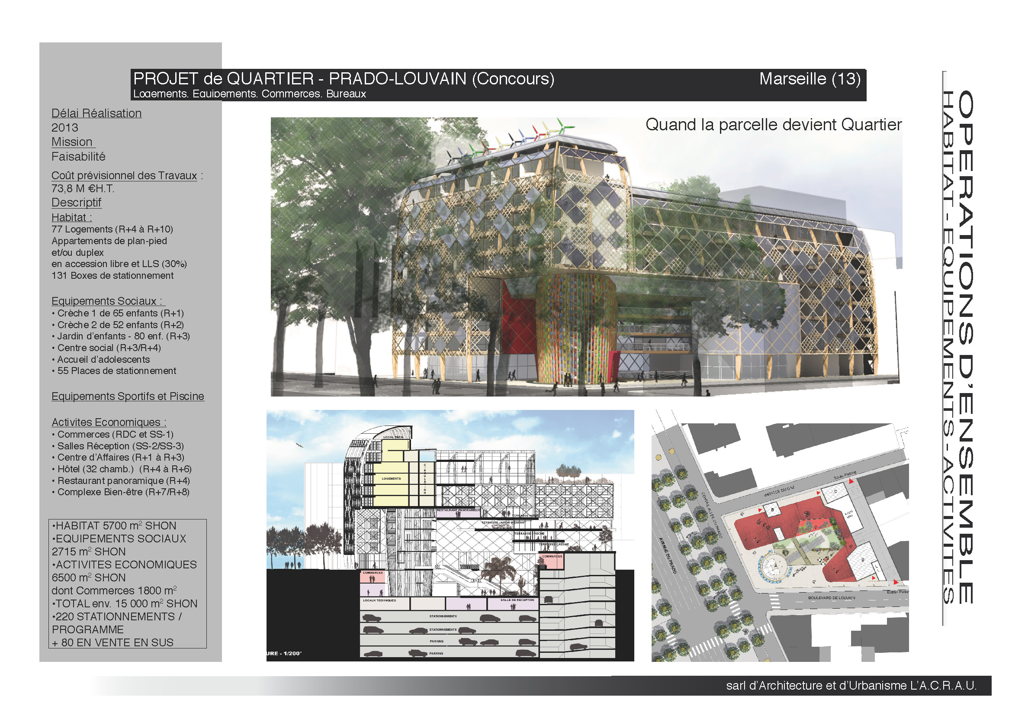
Task: Click the footer 'sarl d'Architecture et d'Urbanisme L'A.C.R.A.U.'
Action: pos(851,686)
